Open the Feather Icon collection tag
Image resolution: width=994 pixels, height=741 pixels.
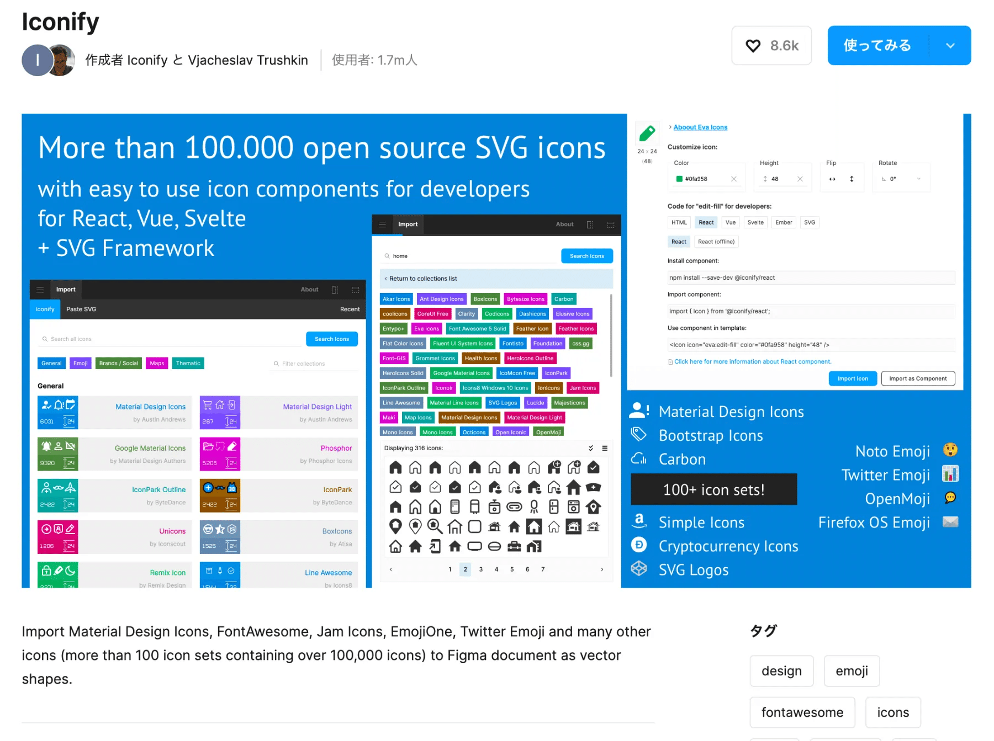(532, 329)
